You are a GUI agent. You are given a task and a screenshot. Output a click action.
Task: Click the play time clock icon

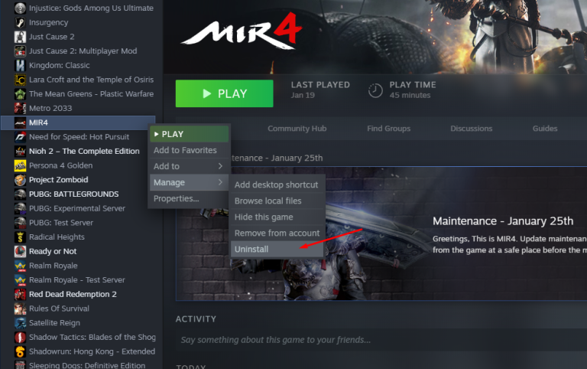(375, 90)
